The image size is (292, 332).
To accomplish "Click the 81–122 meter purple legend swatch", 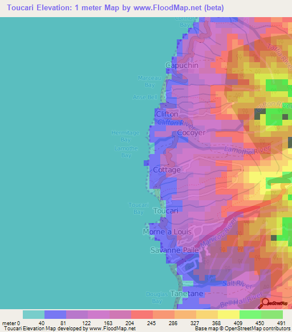I will click(77, 315).
